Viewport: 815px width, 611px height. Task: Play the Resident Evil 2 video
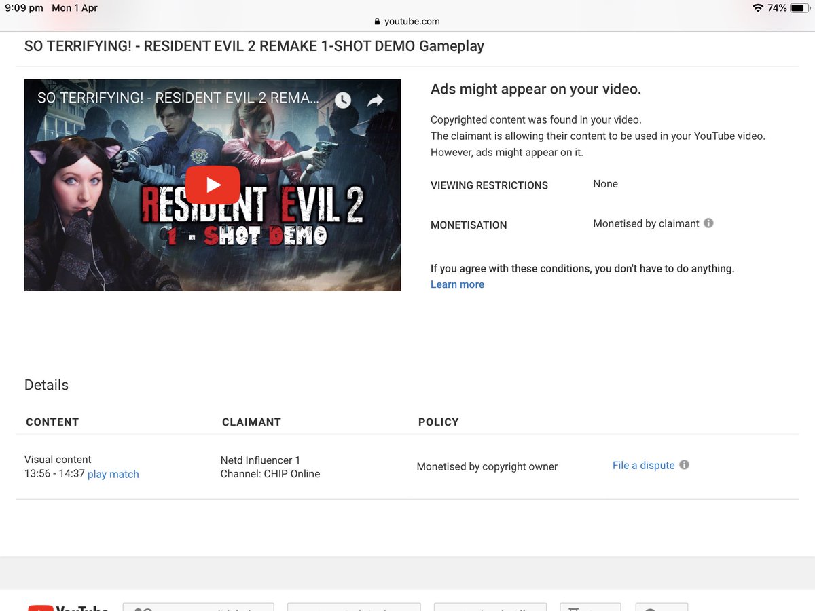tap(213, 185)
